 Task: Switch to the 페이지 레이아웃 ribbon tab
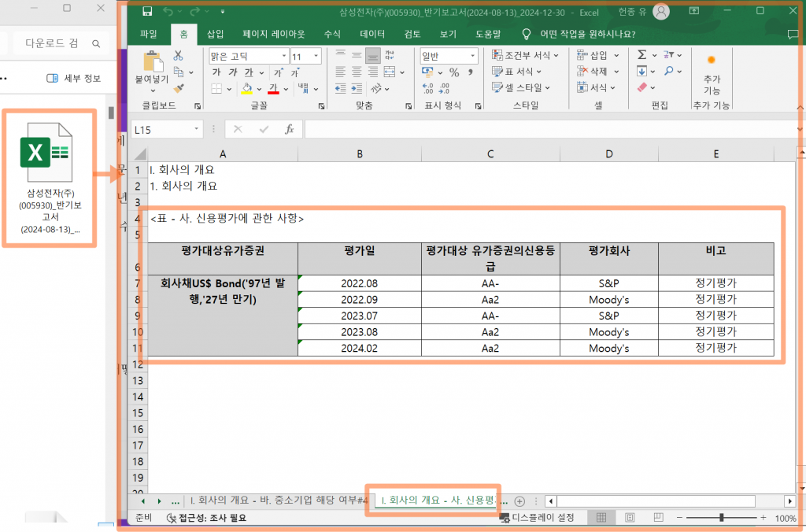(273, 34)
